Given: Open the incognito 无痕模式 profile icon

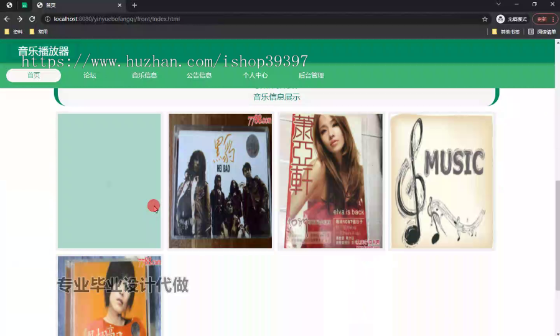Looking at the screenshot, I should tap(511, 19).
